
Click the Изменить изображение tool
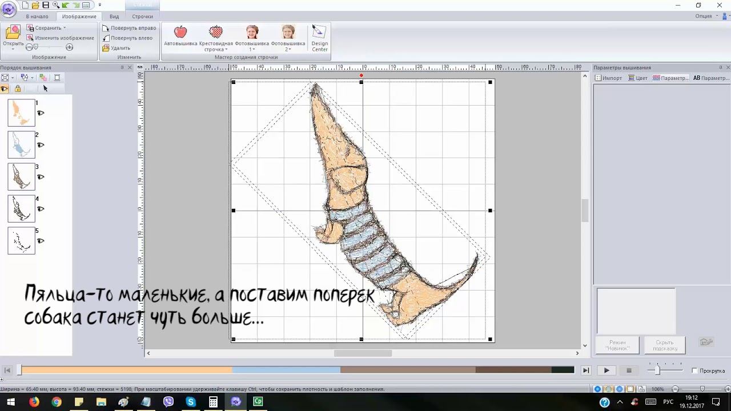tap(60, 38)
